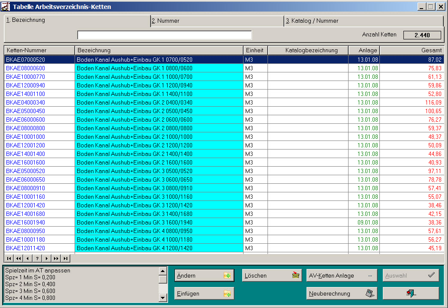
Task: Switch to the 2. Nummer tab
Action: pyautogui.click(x=216, y=21)
